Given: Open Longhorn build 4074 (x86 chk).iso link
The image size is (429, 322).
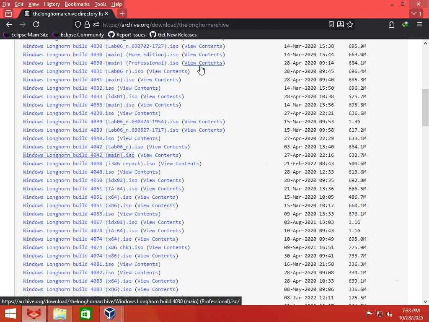Looking at the screenshot, I should pyautogui.click(x=83, y=247).
